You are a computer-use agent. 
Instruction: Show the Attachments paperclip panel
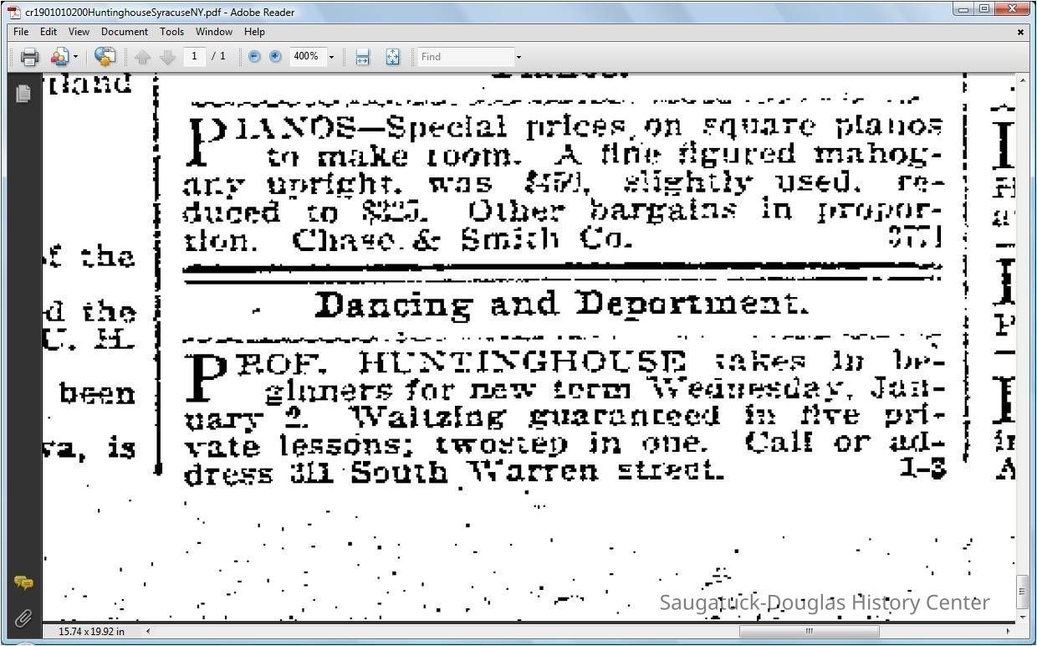[23, 618]
